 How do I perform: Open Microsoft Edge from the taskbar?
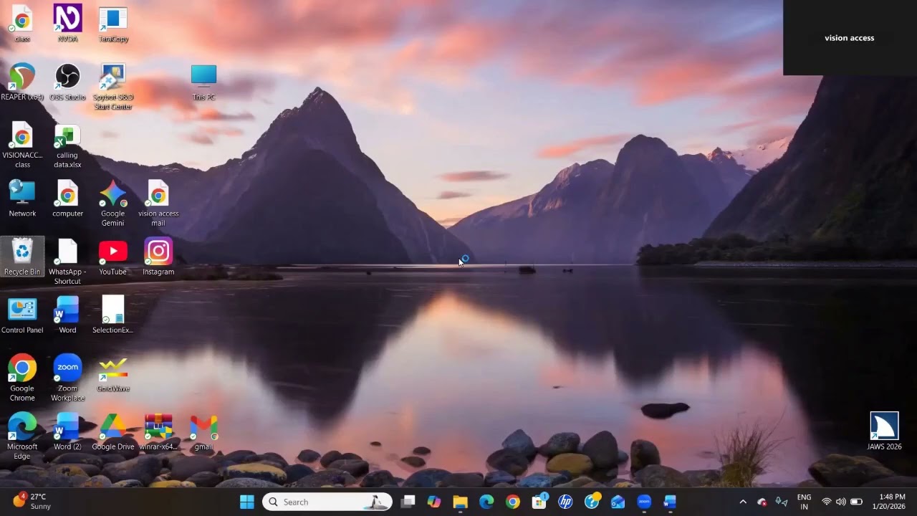[486, 502]
